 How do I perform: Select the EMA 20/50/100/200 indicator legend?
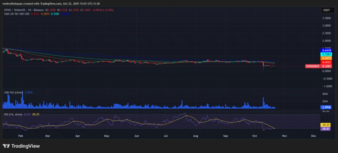point(16,14)
